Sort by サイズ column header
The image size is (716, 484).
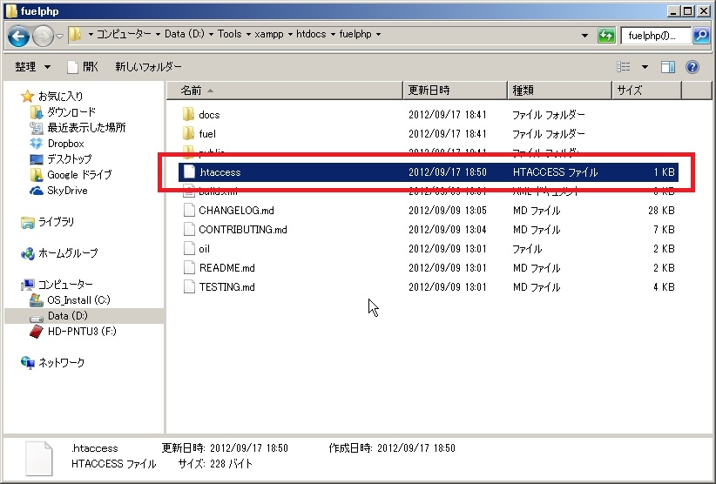pyautogui.click(x=646, y=91)
